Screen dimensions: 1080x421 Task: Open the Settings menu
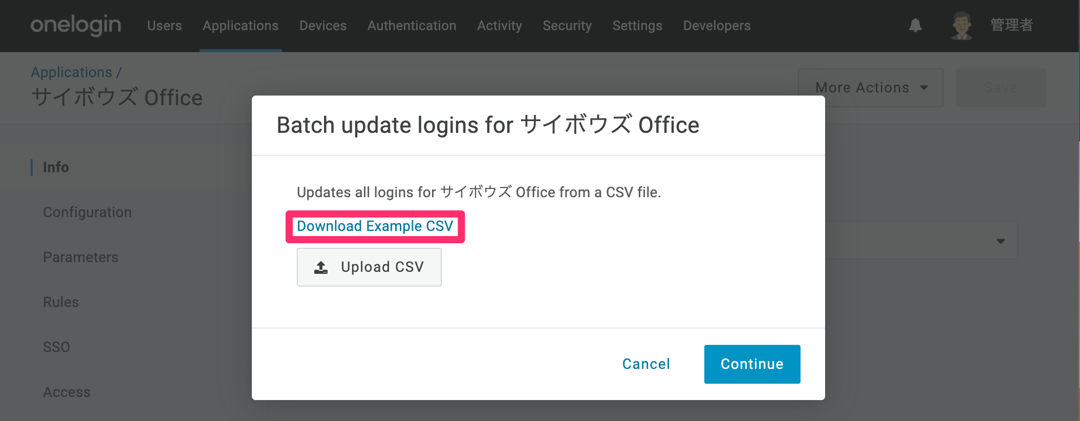(637, 26)
